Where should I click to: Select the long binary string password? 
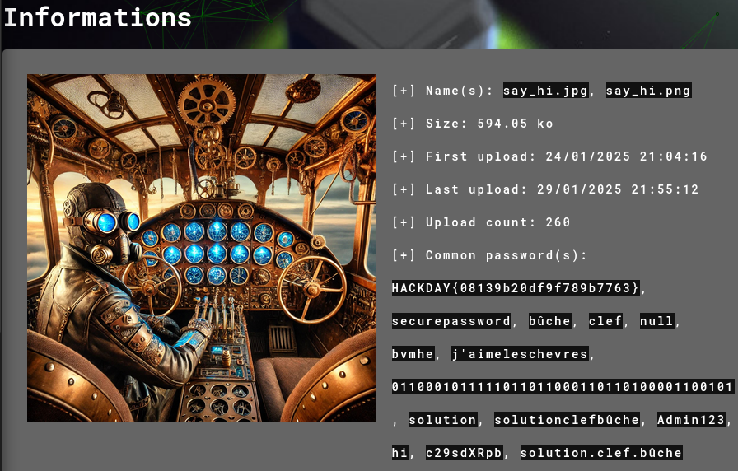[563, 387]
